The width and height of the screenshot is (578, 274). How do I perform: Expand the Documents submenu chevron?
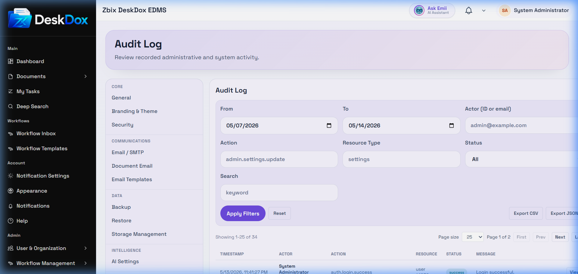click(x=85, y=76)
